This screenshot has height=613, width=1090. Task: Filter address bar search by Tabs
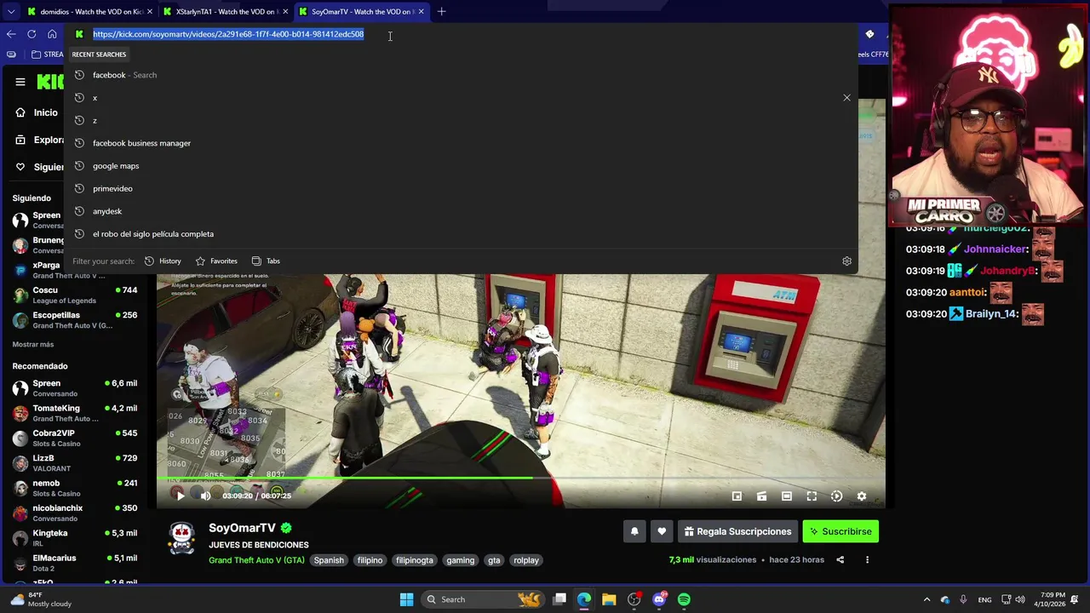[266, 261]
